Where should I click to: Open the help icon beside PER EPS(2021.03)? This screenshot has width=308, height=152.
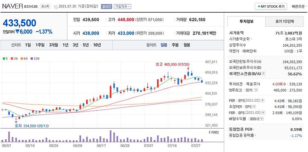click(x=262, y=100)
